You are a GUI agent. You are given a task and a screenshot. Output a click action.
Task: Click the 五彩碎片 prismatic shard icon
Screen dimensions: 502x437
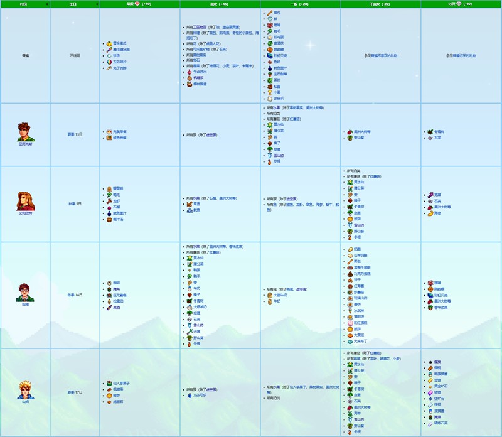[x=109, y=62]
